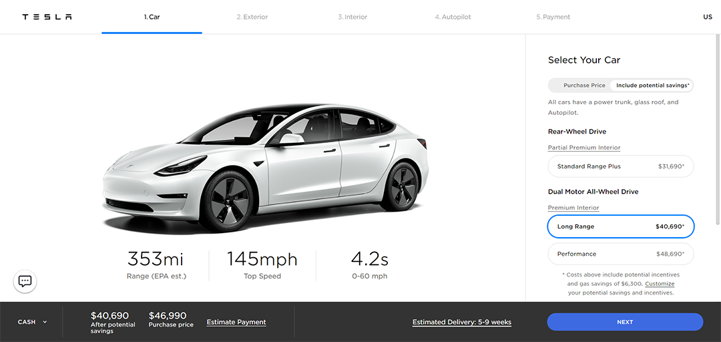This screenshot has width=721, height=342.
Task: Open the chat bubble icon
Action: (x=25, y=281)
